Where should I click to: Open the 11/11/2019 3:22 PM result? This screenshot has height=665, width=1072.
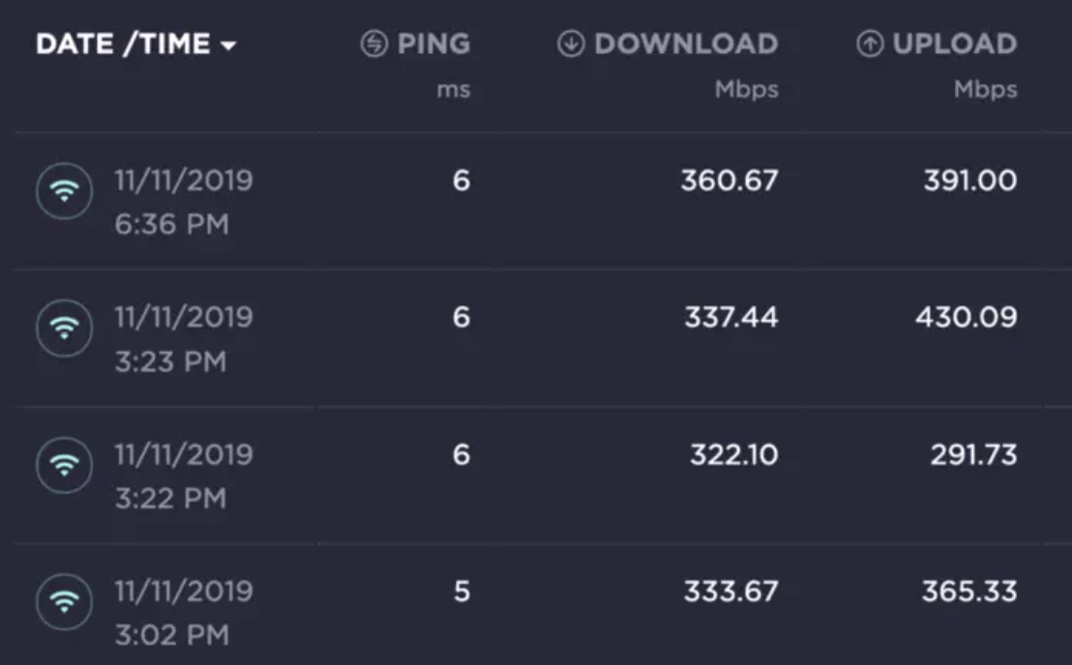click(184, 477)
